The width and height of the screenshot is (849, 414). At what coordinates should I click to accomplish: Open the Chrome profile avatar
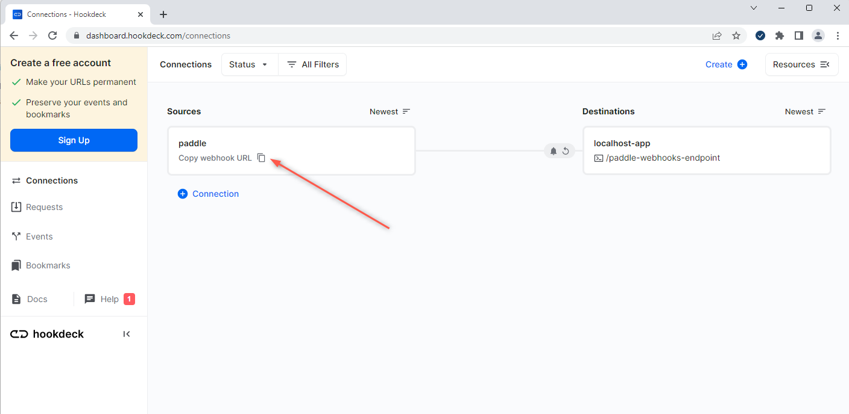pyautogui.click(x=818, y=36)
